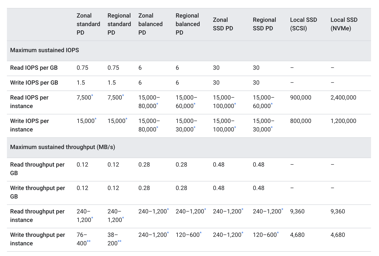This screenshot has height=256, width=379.
Task: Open the asterisk footnote beside Zonal standard 15,000
Action: coord(96,119)
